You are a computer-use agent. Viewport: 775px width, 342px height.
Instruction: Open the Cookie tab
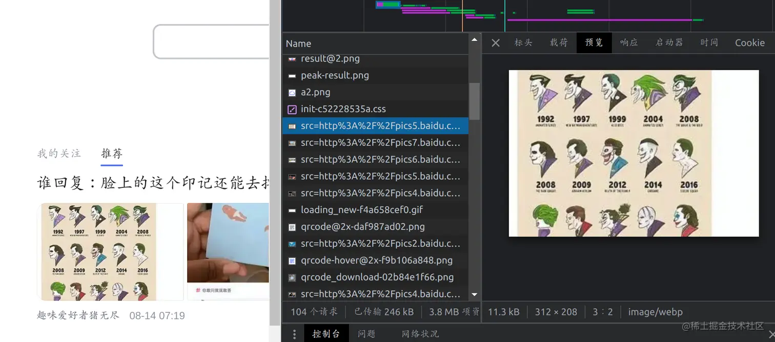click(749, 43)
